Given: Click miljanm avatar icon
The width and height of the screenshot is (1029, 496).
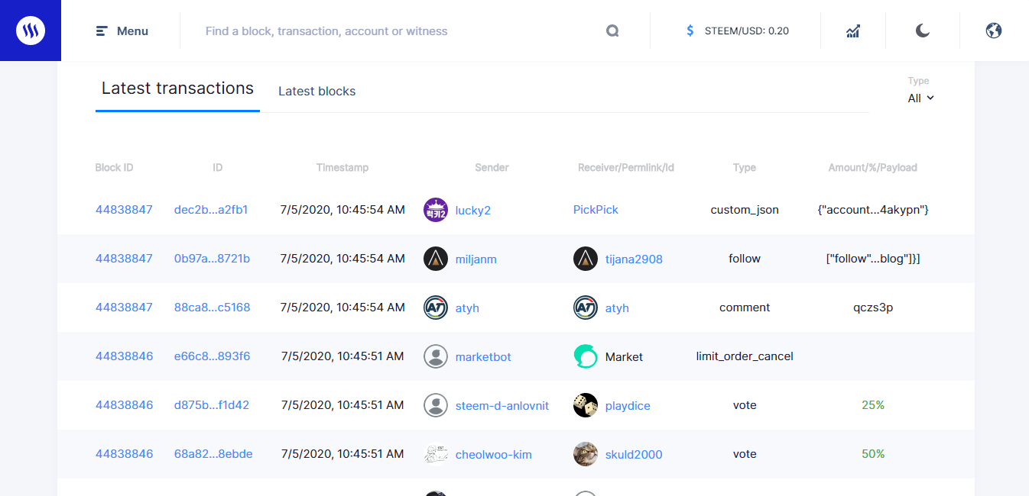Looking at the screenshot, I should click(x=436, y=259).
